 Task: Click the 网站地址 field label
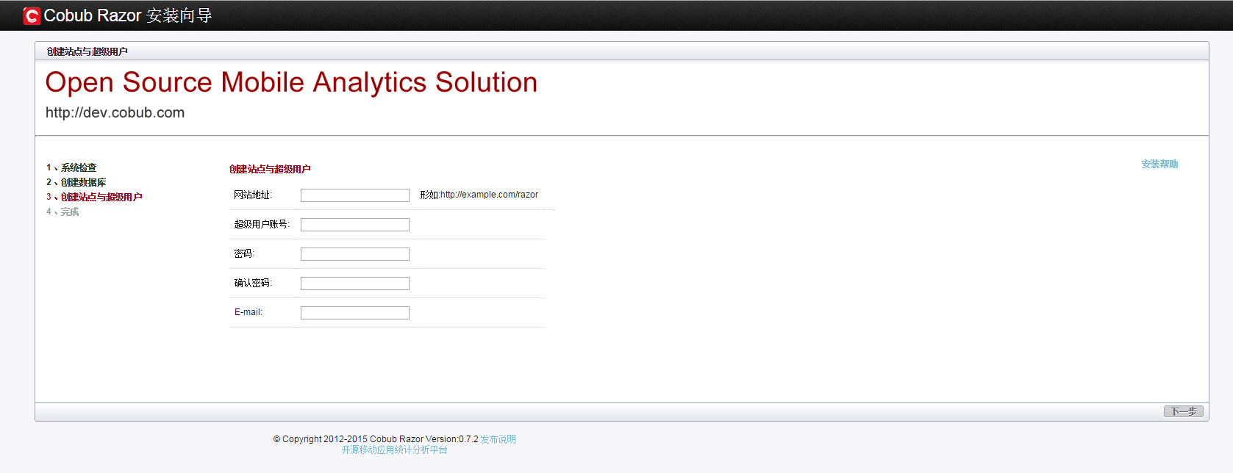click(x=253, y=195)
